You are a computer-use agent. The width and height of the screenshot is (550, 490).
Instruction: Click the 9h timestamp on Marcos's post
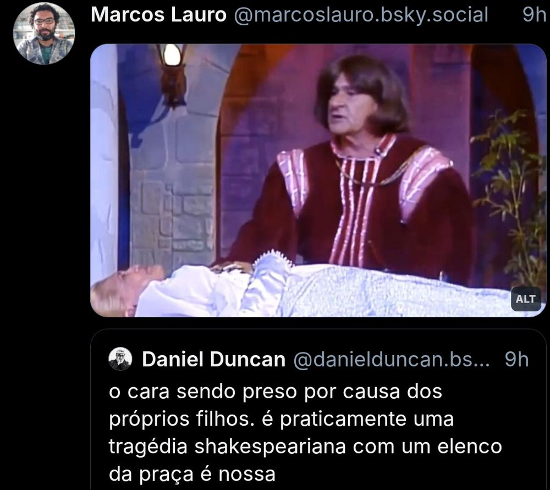(534, 15)
